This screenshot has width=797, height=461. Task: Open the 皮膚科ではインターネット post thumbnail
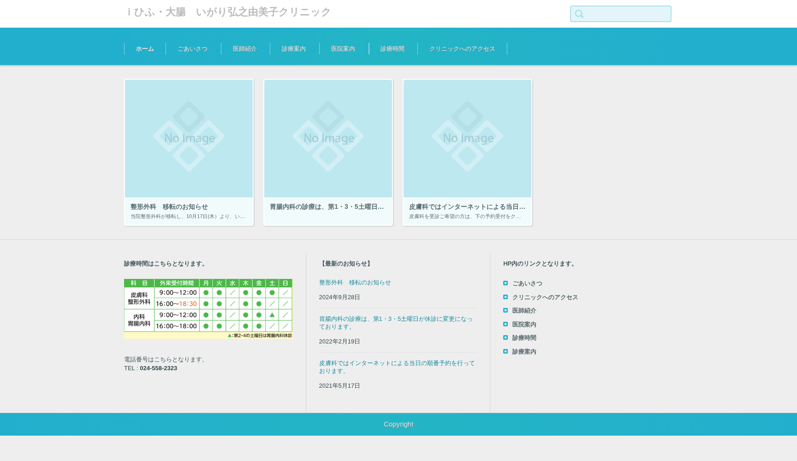(x=467, y=138)
